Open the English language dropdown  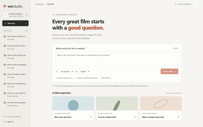(x=84, y=71)
